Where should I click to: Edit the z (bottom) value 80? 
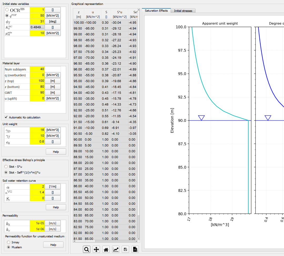pos(37,87)
